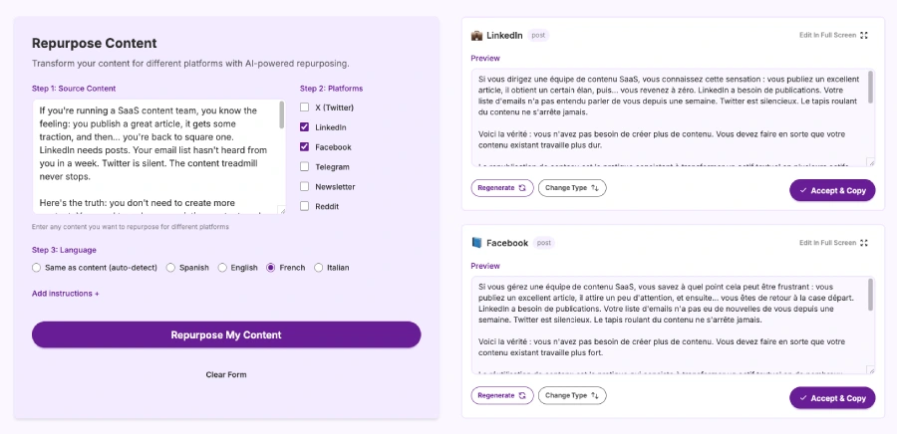Click the Clear Form link

click(x=226, y=374)
